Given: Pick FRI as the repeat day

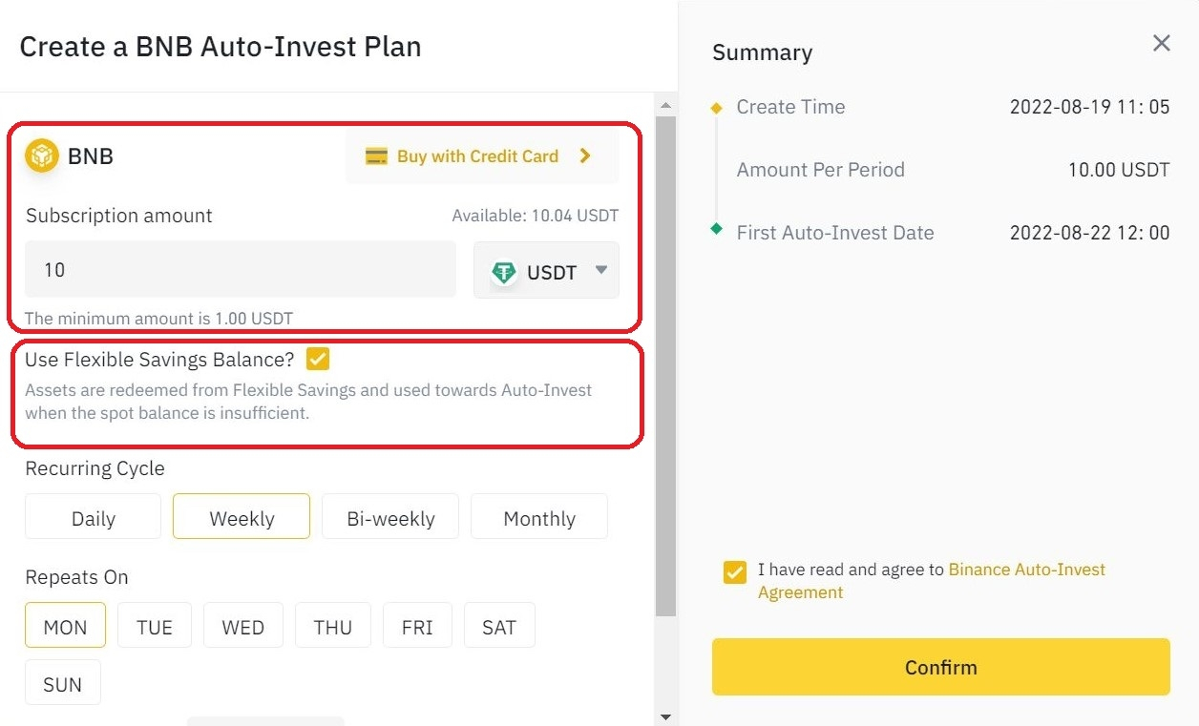Looking at the screenshot, I should 417,627.
